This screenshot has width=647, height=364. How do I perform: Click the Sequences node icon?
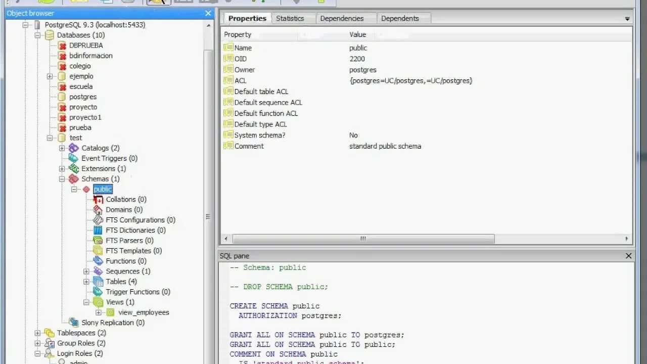98,271
